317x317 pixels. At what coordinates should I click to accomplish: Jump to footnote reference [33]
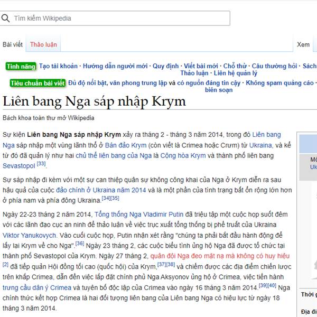(x=41, y=164)
